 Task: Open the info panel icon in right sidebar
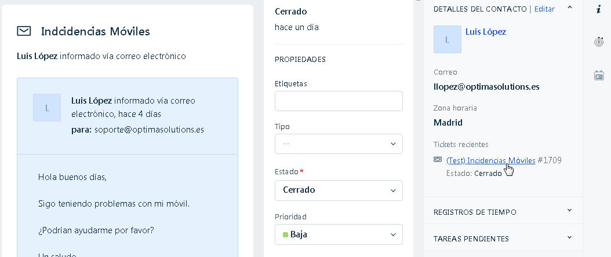(x=599, y=9)
